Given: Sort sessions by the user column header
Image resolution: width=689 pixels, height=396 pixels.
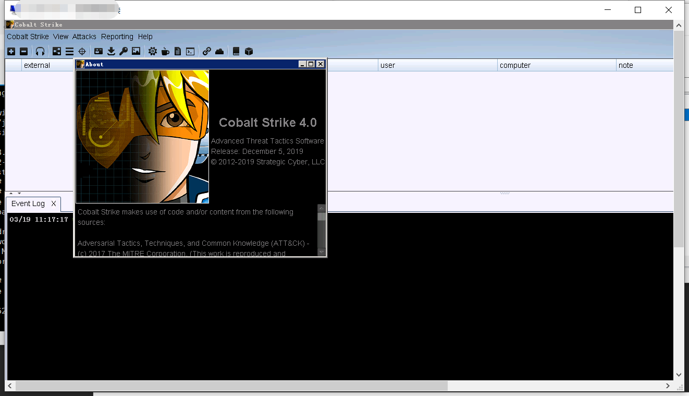Looking at the screenshot, I should (x=388, y=65).
